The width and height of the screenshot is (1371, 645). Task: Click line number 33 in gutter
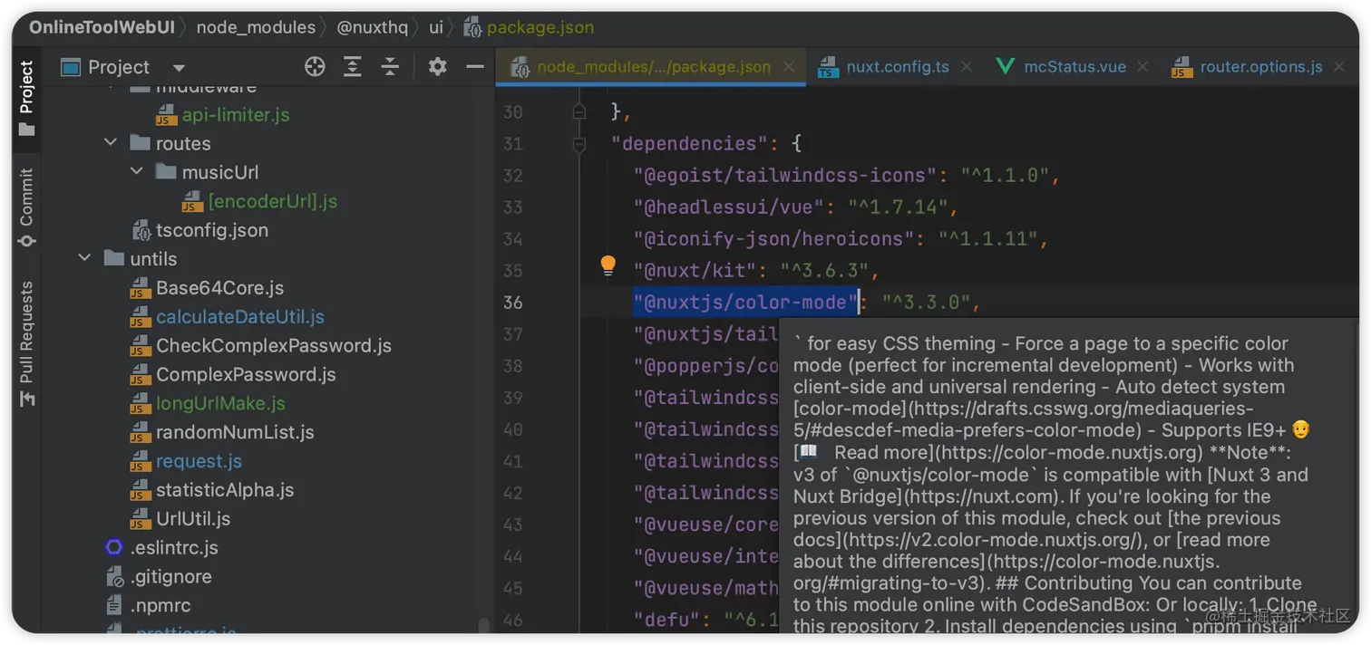click(513, 207)
